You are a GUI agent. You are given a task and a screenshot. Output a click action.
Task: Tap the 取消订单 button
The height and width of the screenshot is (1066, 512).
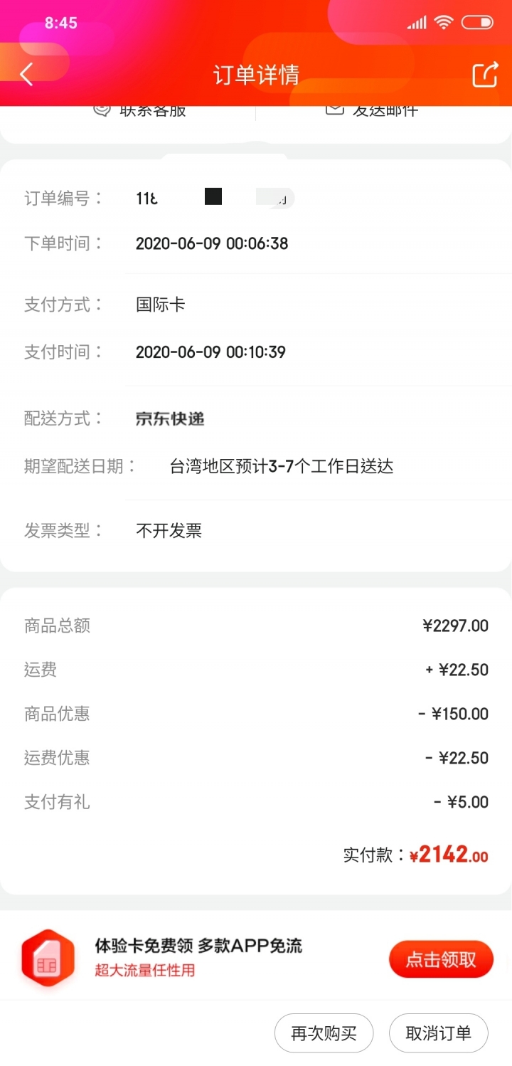[439, 1033]
